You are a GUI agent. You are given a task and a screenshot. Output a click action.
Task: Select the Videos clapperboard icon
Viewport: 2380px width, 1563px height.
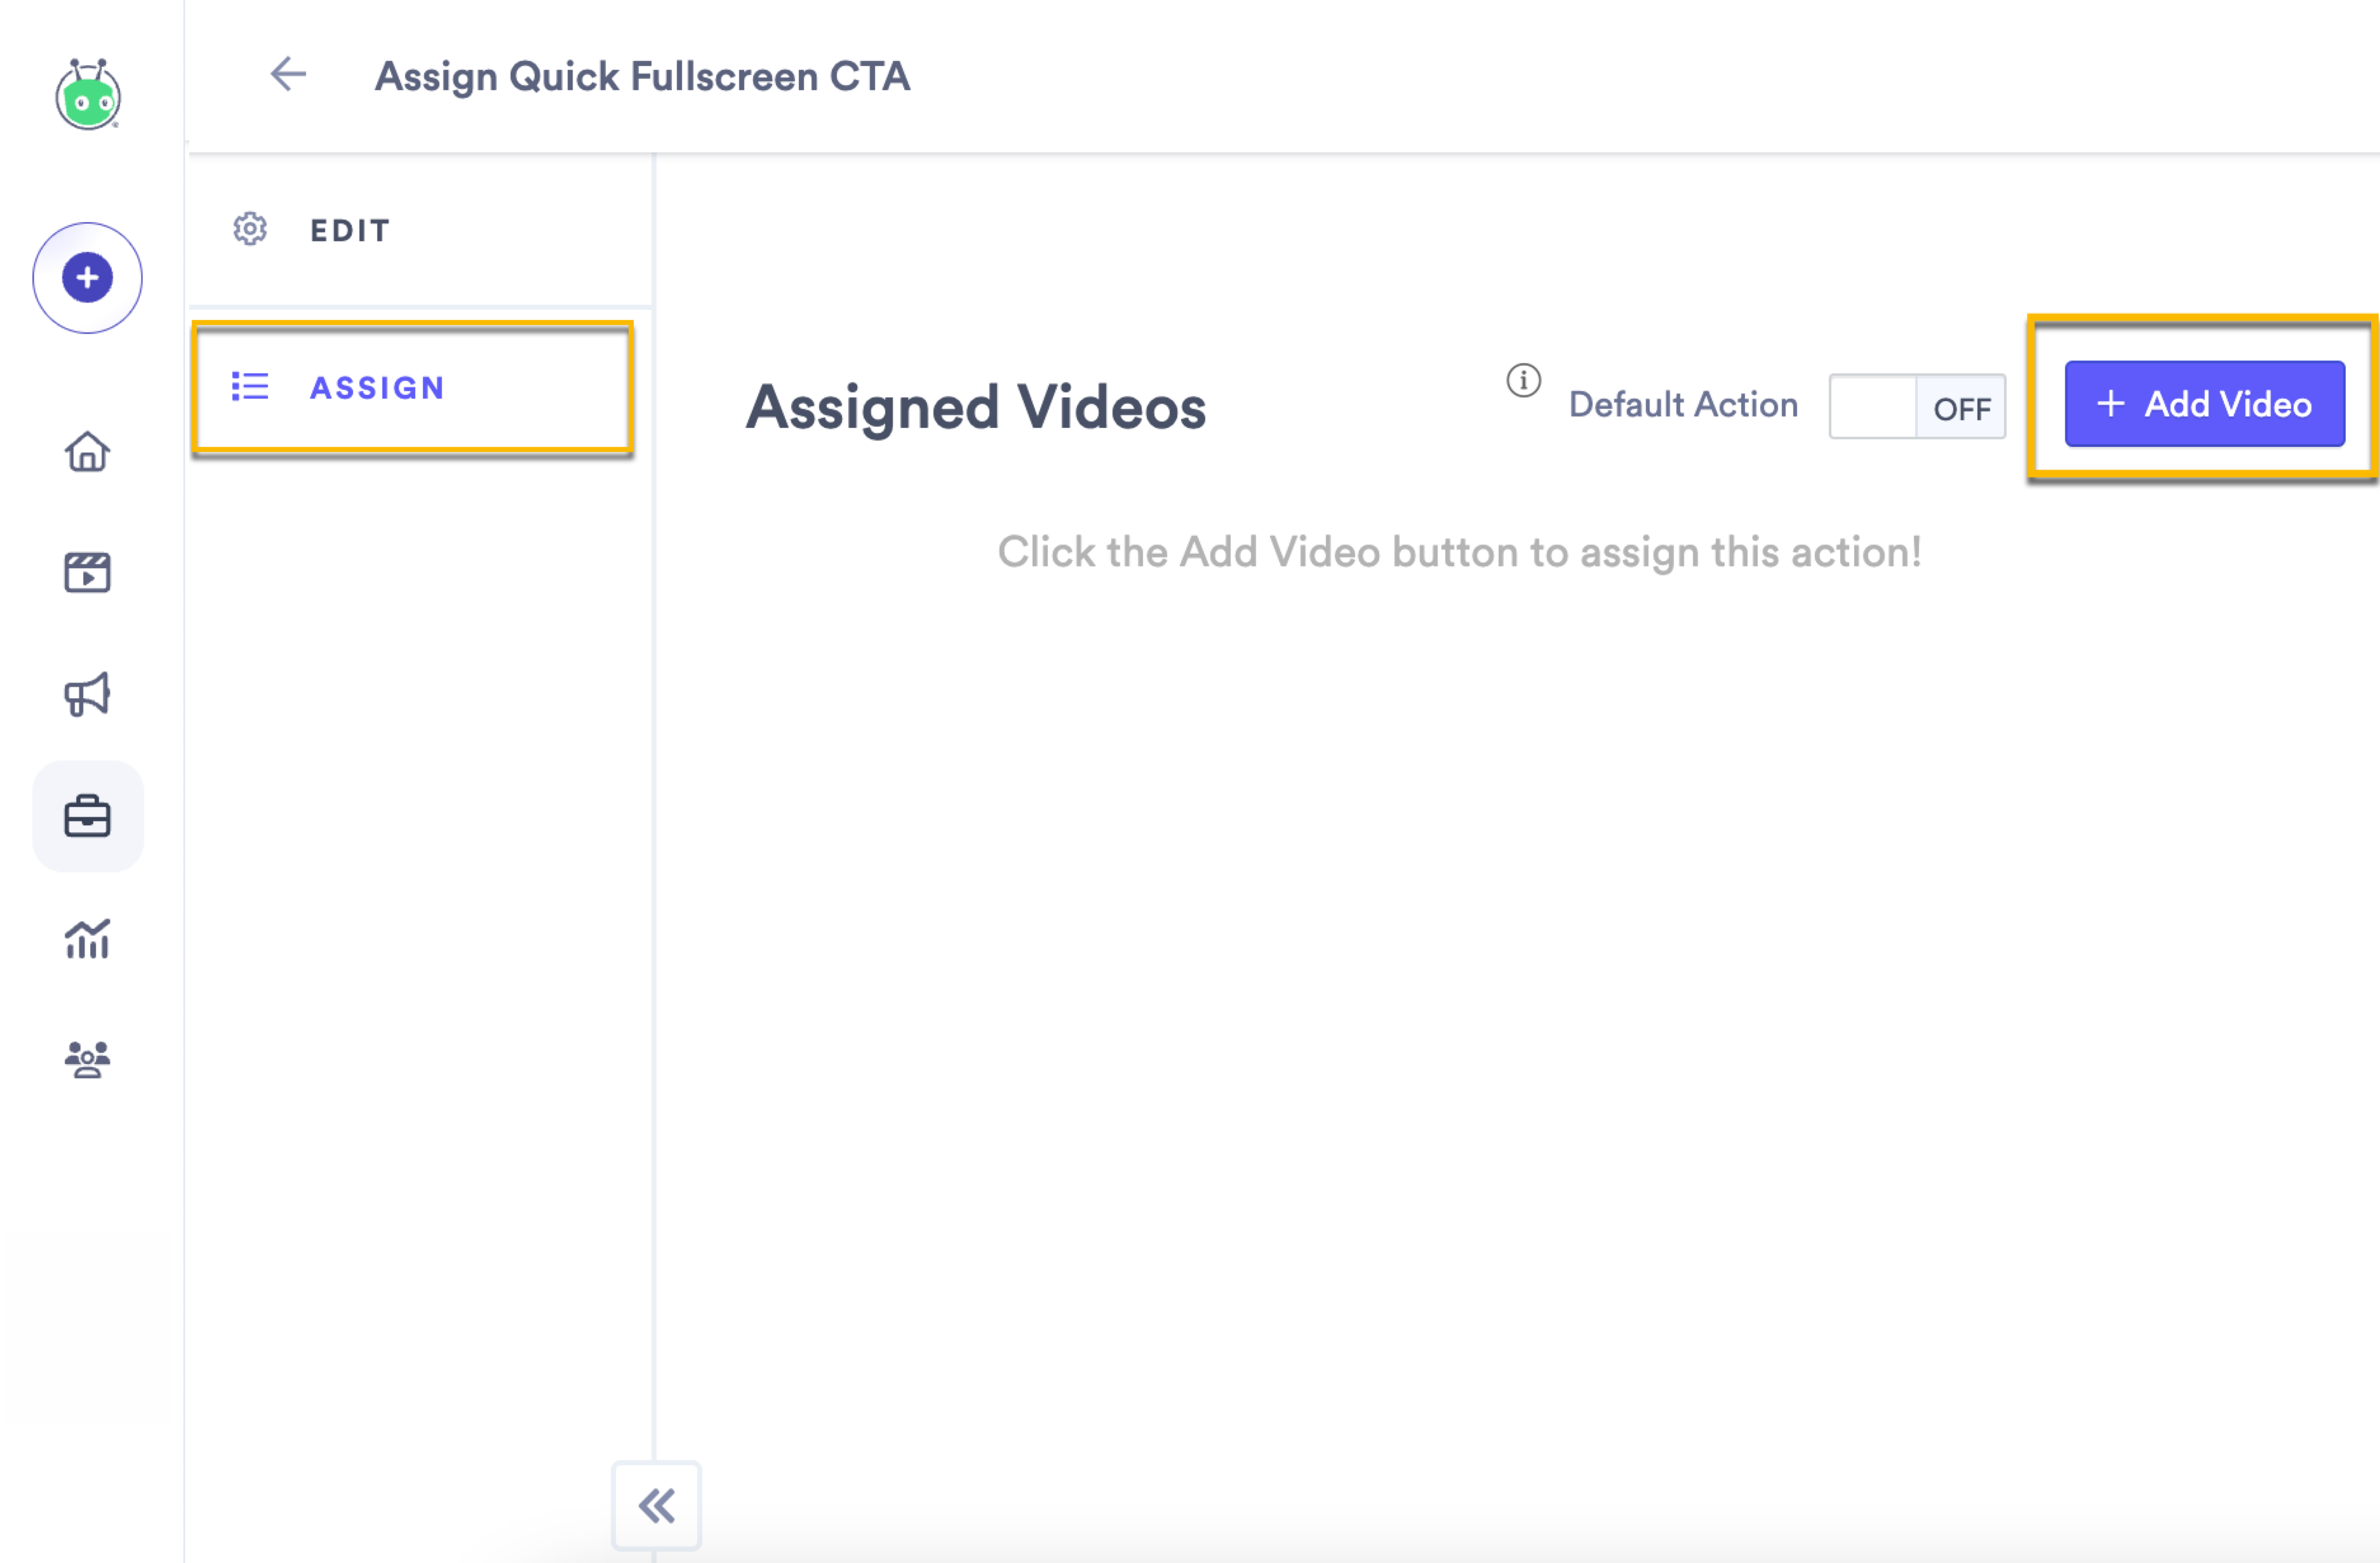coord(88,572)
